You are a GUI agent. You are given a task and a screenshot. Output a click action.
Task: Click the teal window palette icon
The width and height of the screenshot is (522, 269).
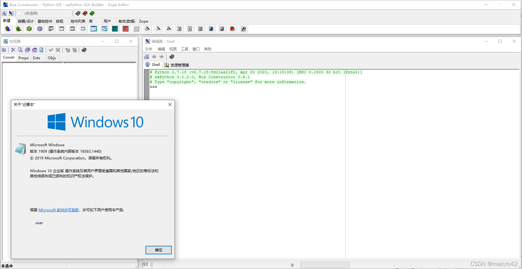coord(115,29)
